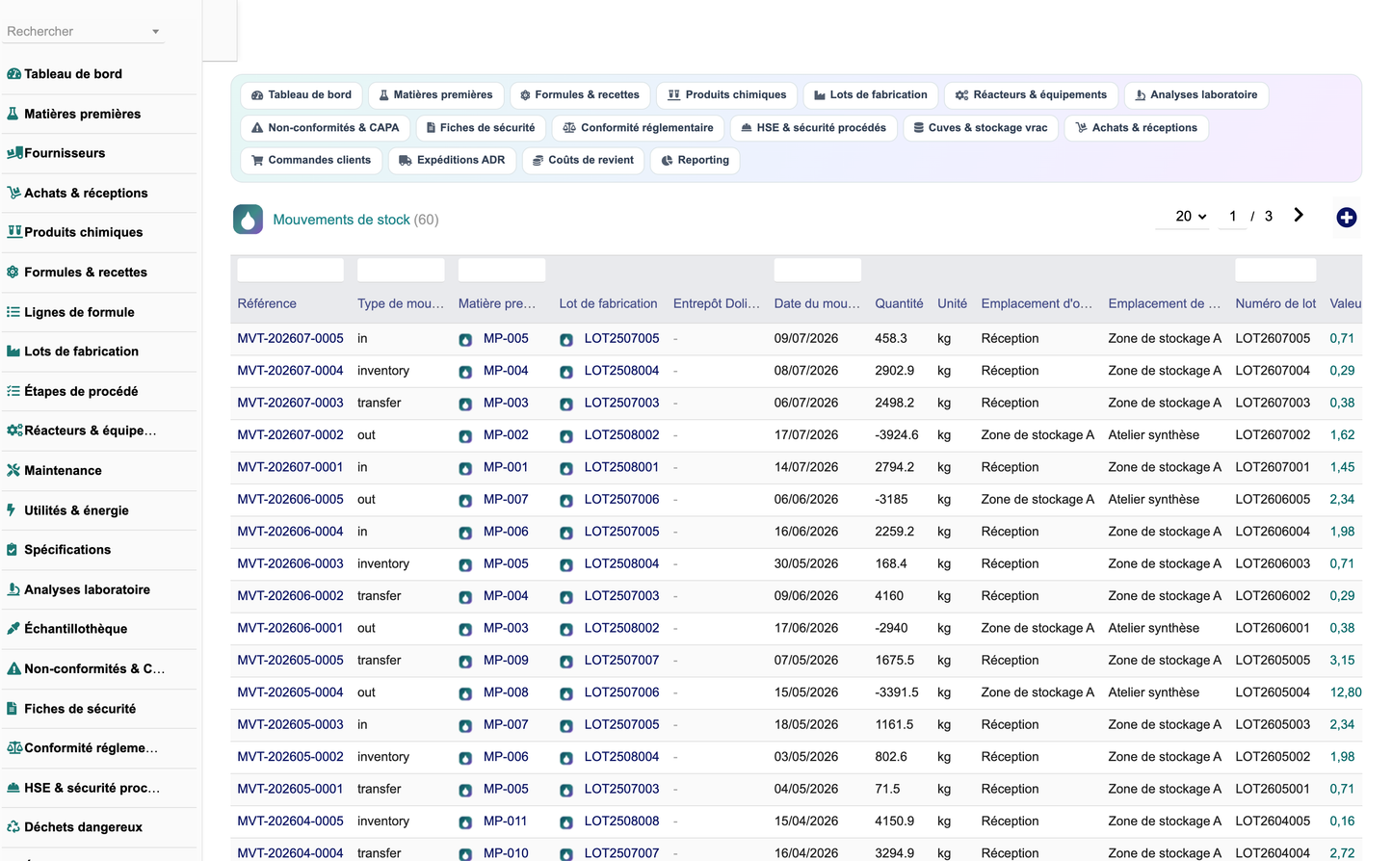Click the Tableau de bord sidebar icon
The width and height of the screenshot is (1392, 861).
(13, 74)
